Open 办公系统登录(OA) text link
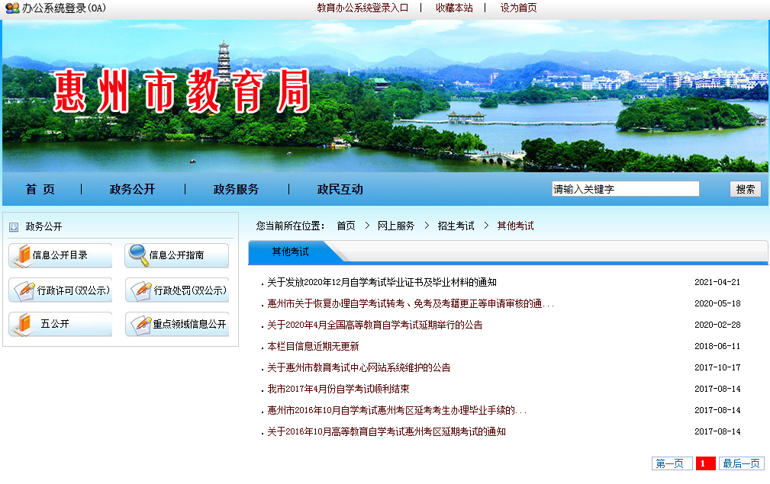770x484 pixels. click(x=64, y=8)
